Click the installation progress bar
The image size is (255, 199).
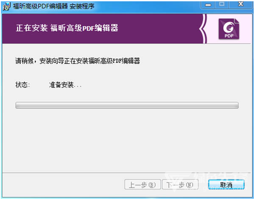(x=127, y=105)
